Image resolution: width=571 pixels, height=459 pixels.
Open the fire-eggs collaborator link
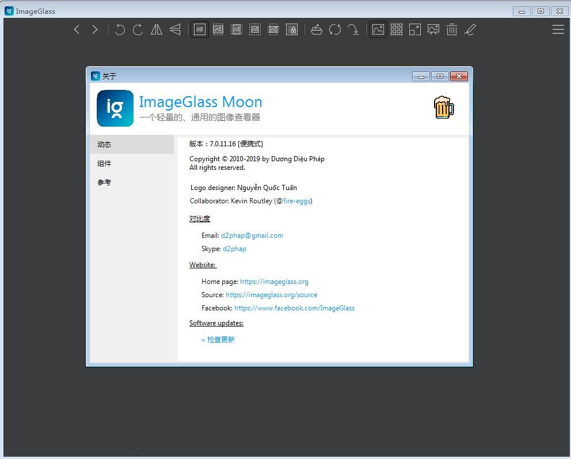297,201
